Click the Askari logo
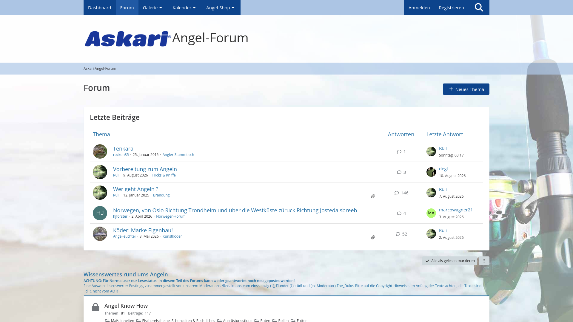 pyautogui.click(x=128, y=39)
